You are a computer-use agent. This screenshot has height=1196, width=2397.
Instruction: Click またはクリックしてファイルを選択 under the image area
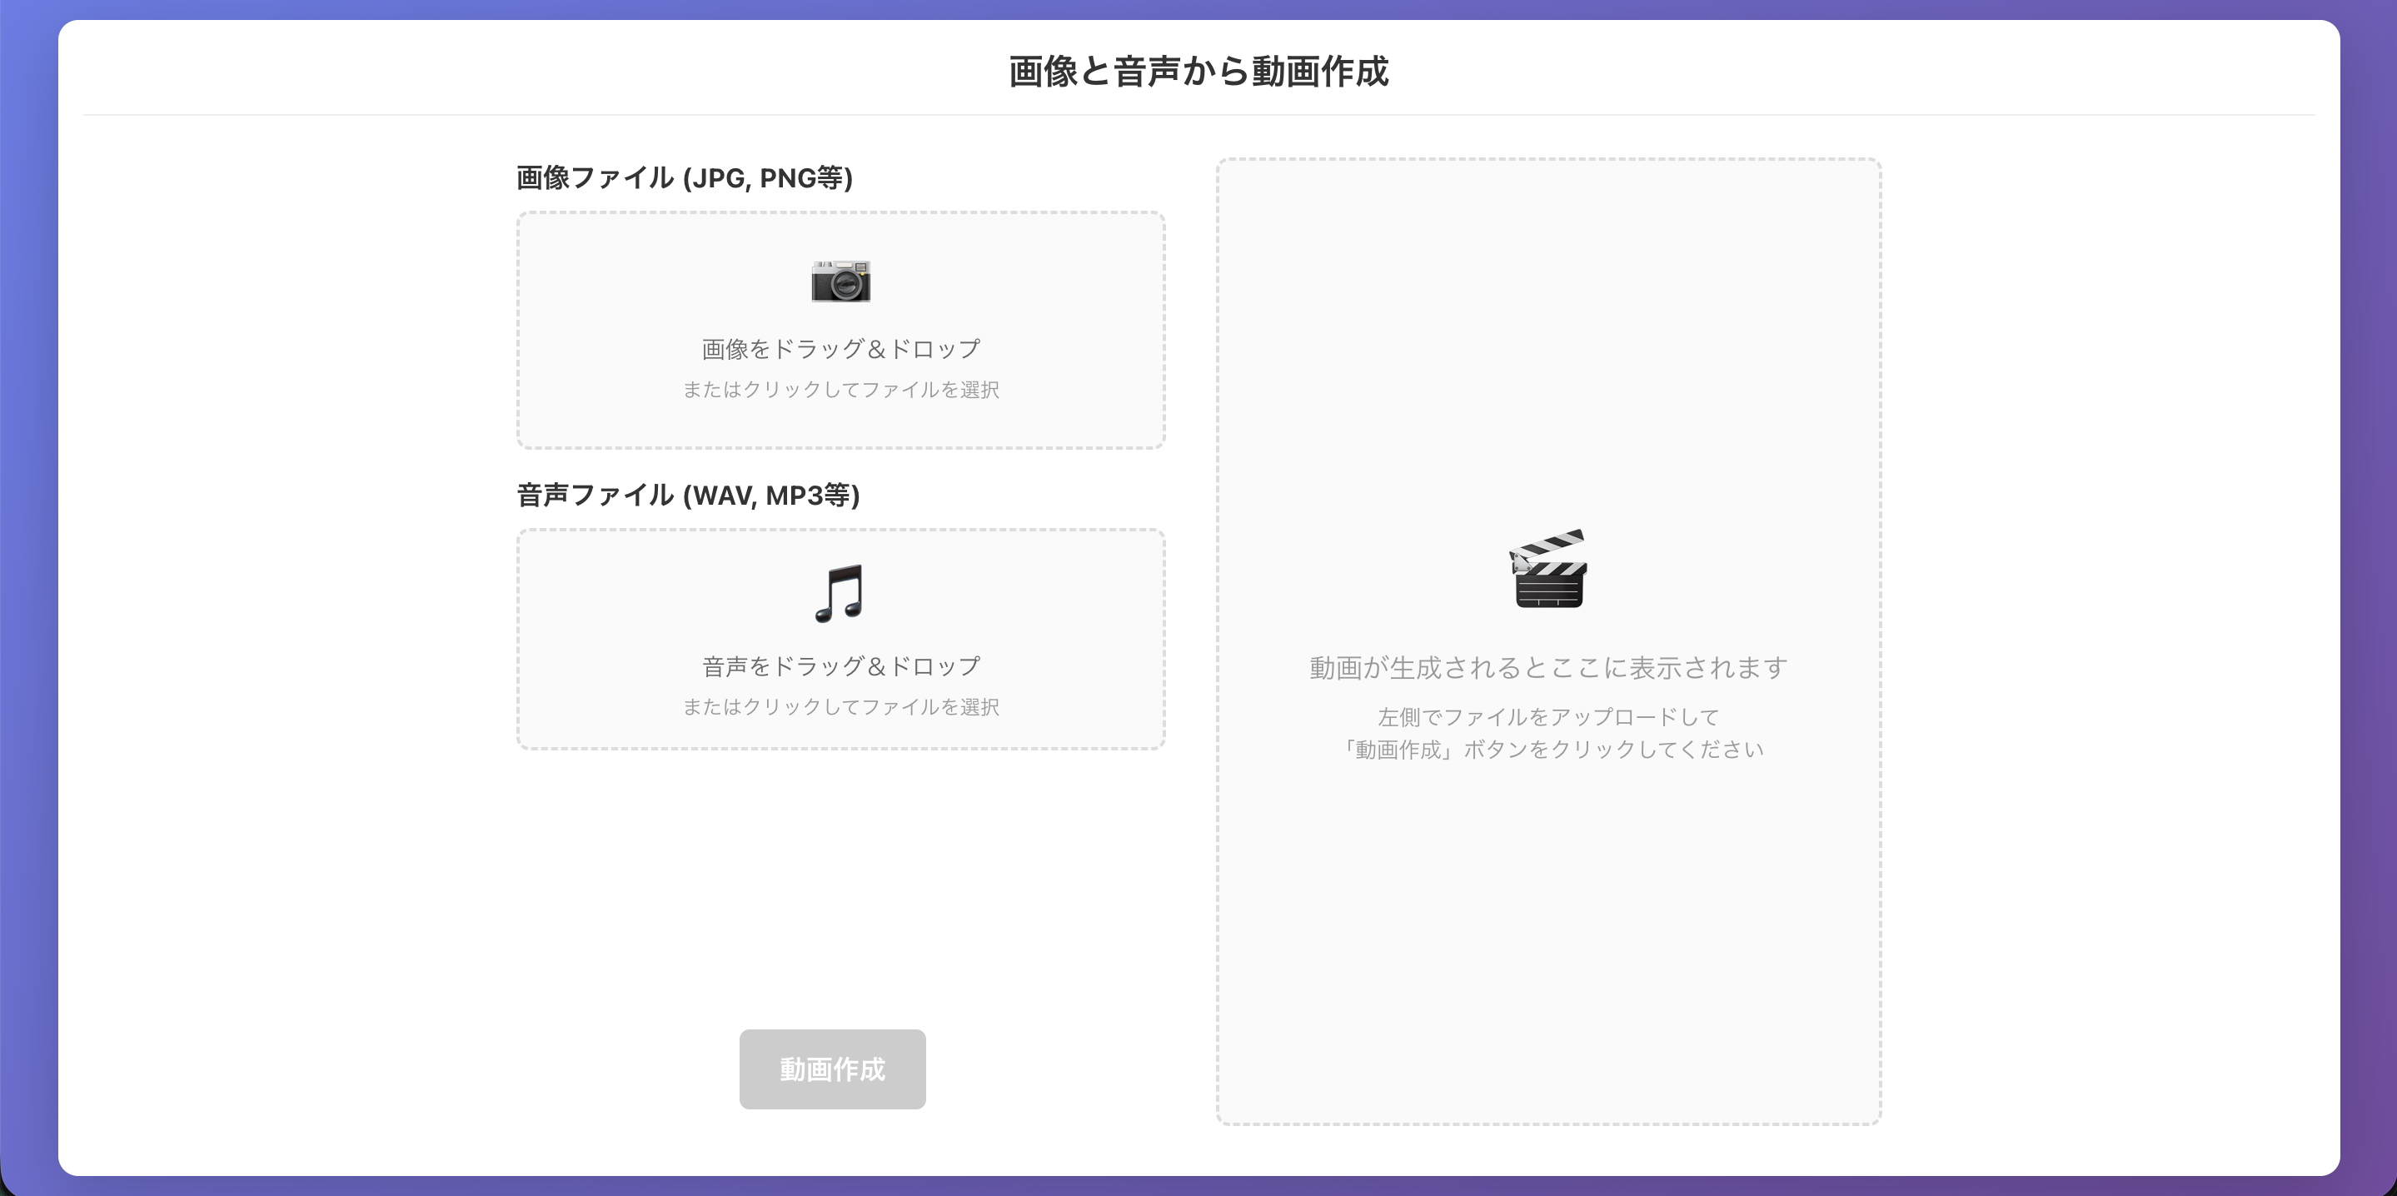click(840, 389)
